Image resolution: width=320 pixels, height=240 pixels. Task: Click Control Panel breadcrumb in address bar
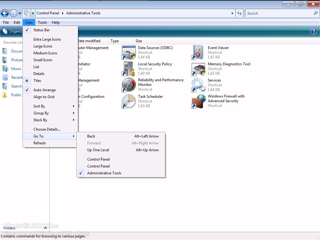coord(48,13)
